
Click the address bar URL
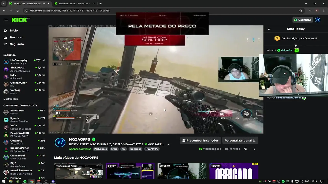click(70, 11)
